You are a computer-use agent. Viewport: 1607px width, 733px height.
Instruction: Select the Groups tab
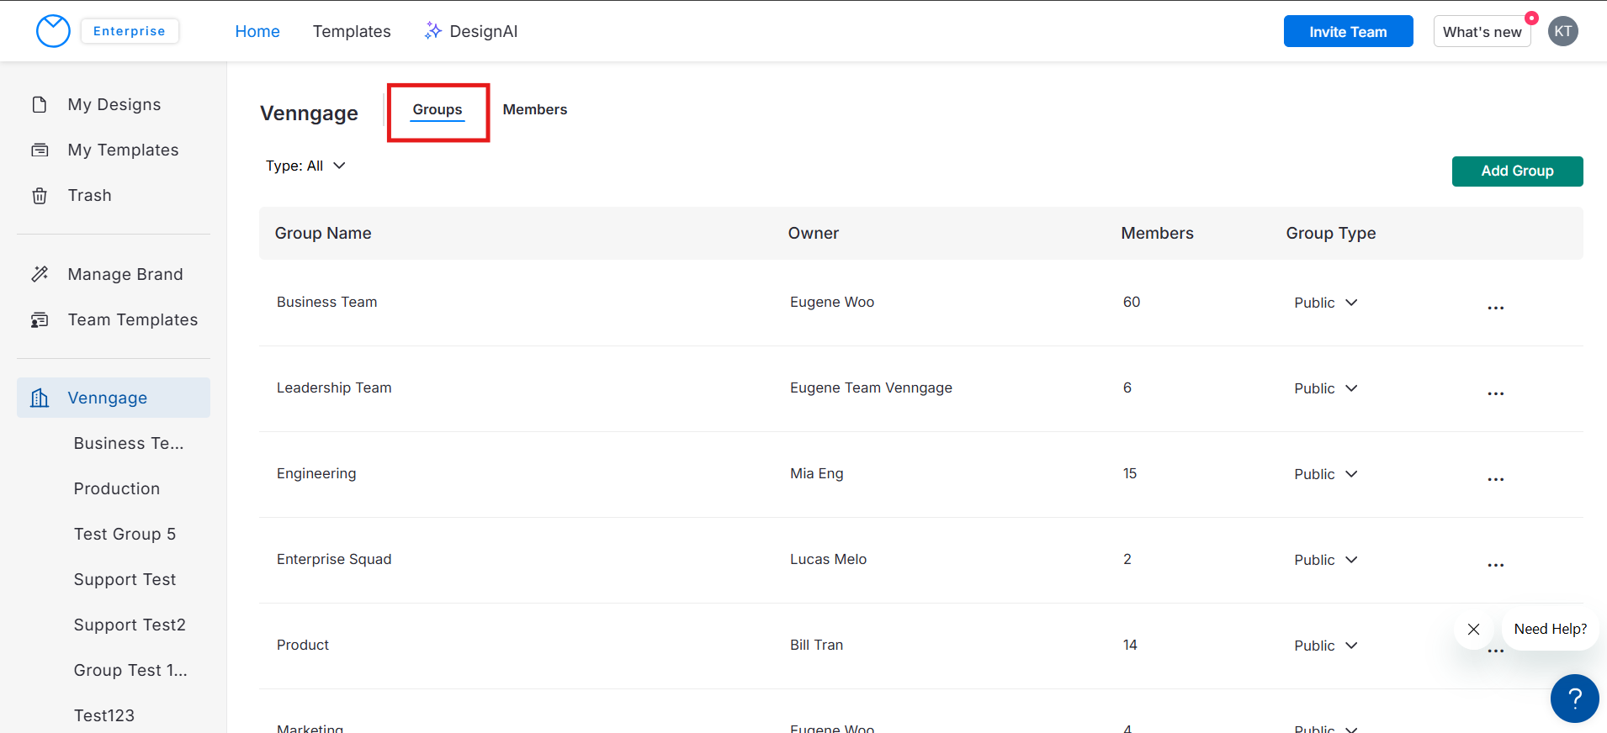tap(437, 109)
